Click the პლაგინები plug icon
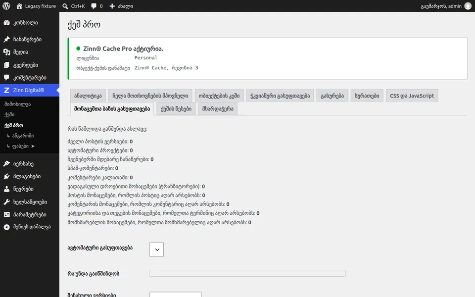Viewport: 475px width, 297px height. tap(6, 176)
